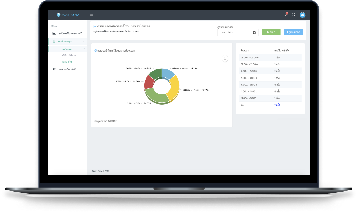Download the chart using the download icon
Viewport: 357px width, 213px height.
click(225, 58)
